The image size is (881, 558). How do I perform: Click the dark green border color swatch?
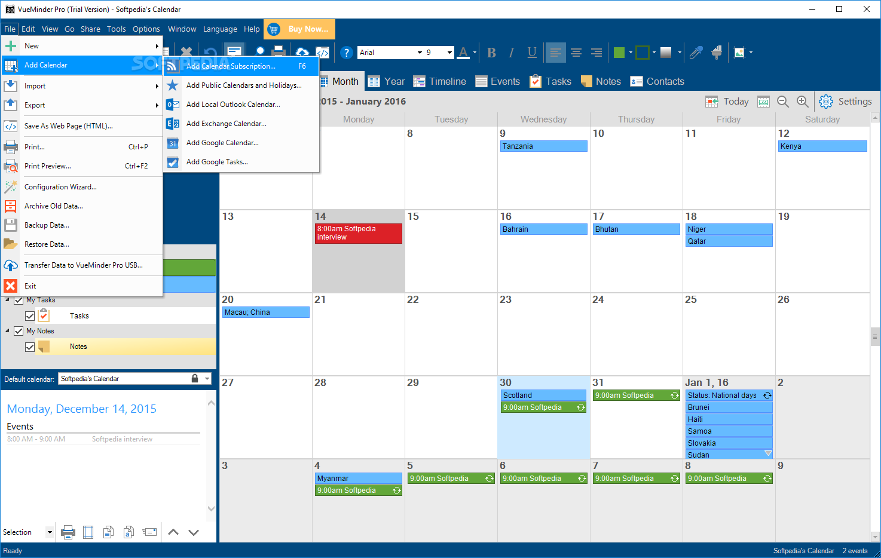pos(643,53)
